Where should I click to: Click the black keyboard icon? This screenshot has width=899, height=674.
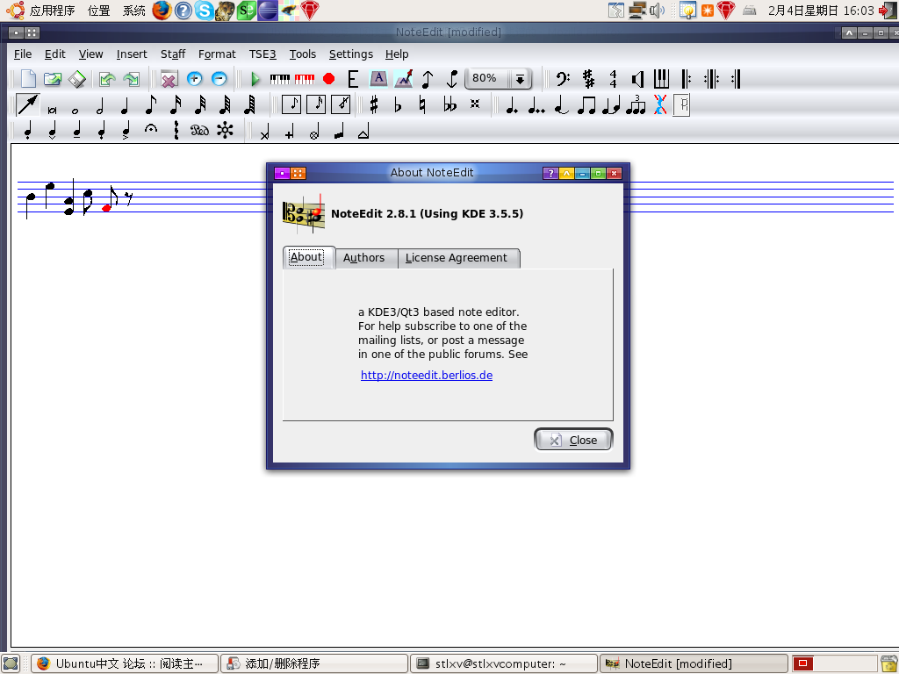pos(280,78)
